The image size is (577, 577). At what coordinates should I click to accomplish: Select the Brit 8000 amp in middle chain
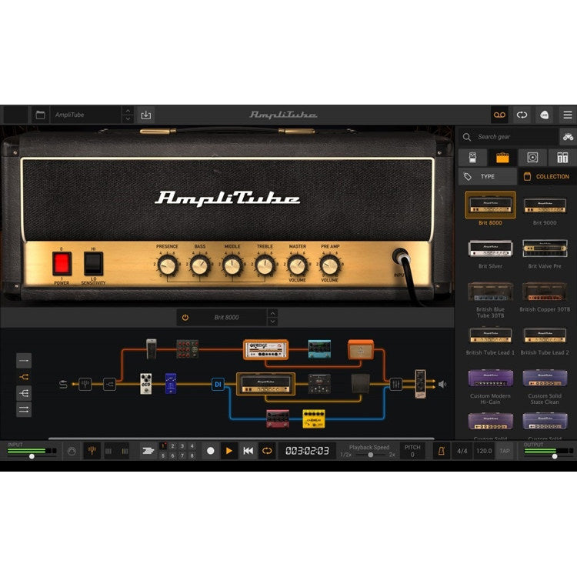point(265,384)
